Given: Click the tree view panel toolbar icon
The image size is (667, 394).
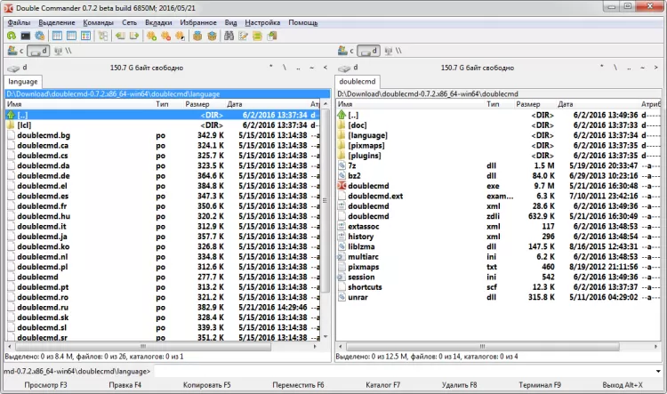Looking at the screenshot, I should [x=103, y=36].
